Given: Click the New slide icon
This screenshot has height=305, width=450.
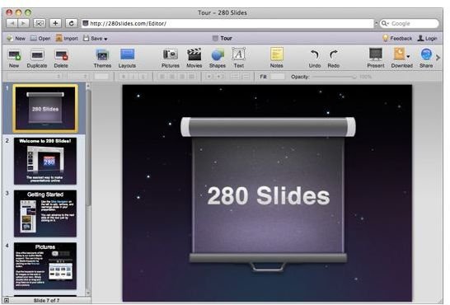Looking at the screenshot, I should (x=14, y=54).
